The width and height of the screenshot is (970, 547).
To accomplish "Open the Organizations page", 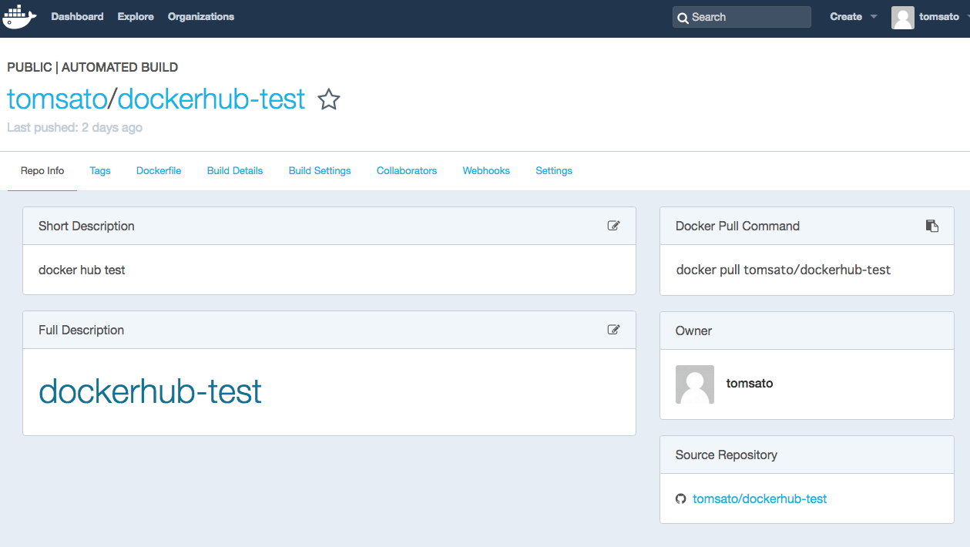I will tap(200, 16).
